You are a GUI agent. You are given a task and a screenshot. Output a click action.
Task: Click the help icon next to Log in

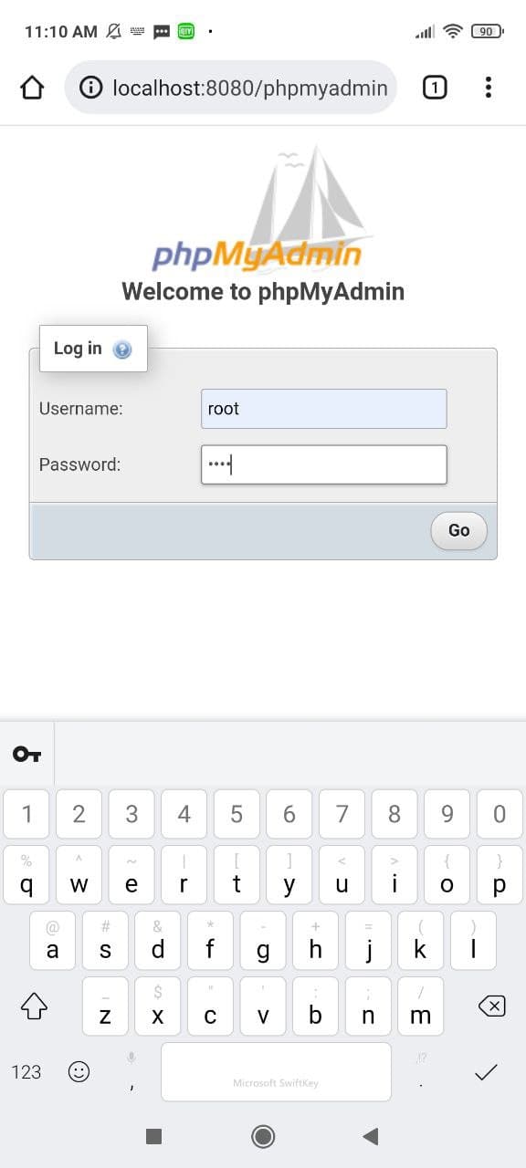coord(121,349)
